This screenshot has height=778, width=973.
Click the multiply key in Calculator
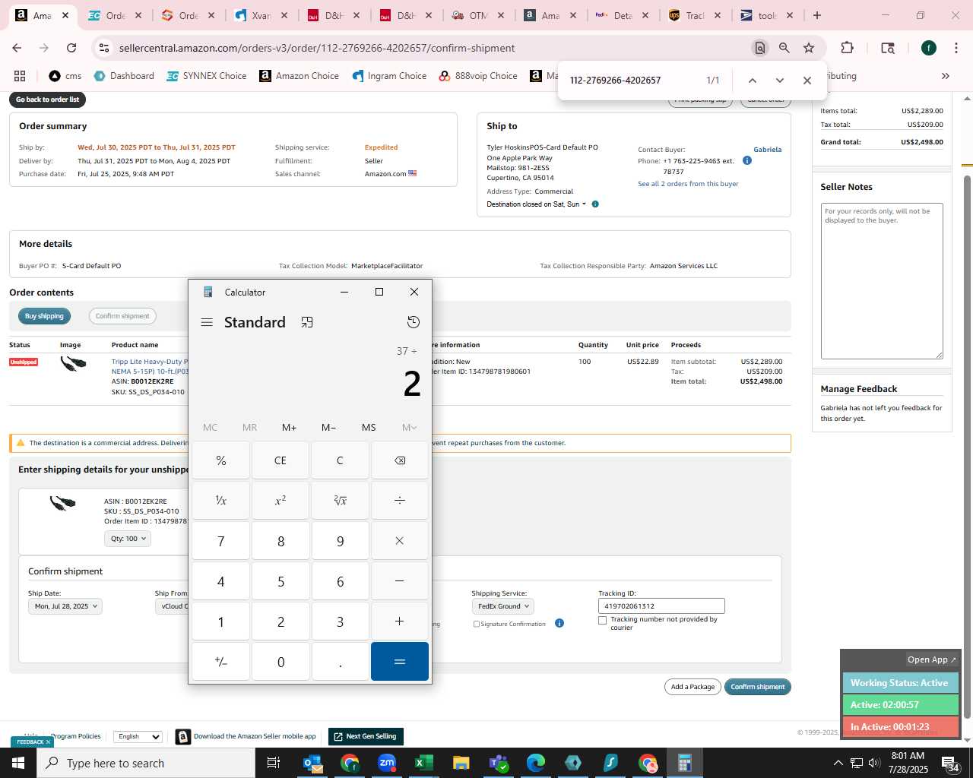click(400, 541)
